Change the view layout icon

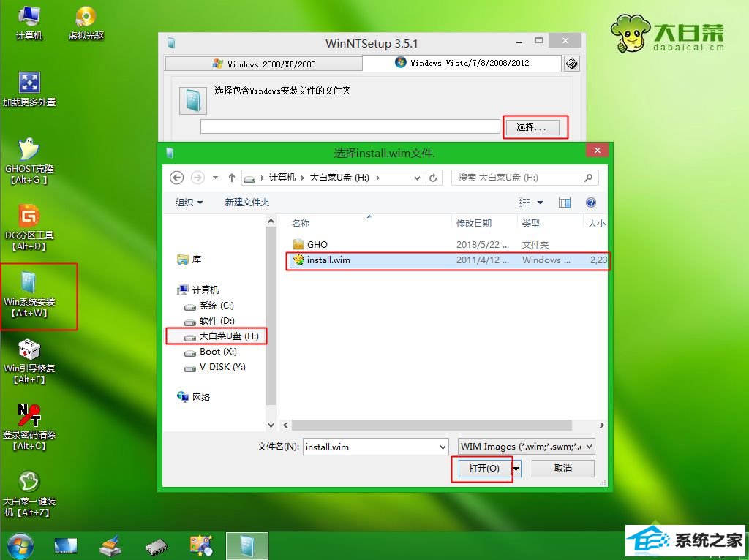524,203
